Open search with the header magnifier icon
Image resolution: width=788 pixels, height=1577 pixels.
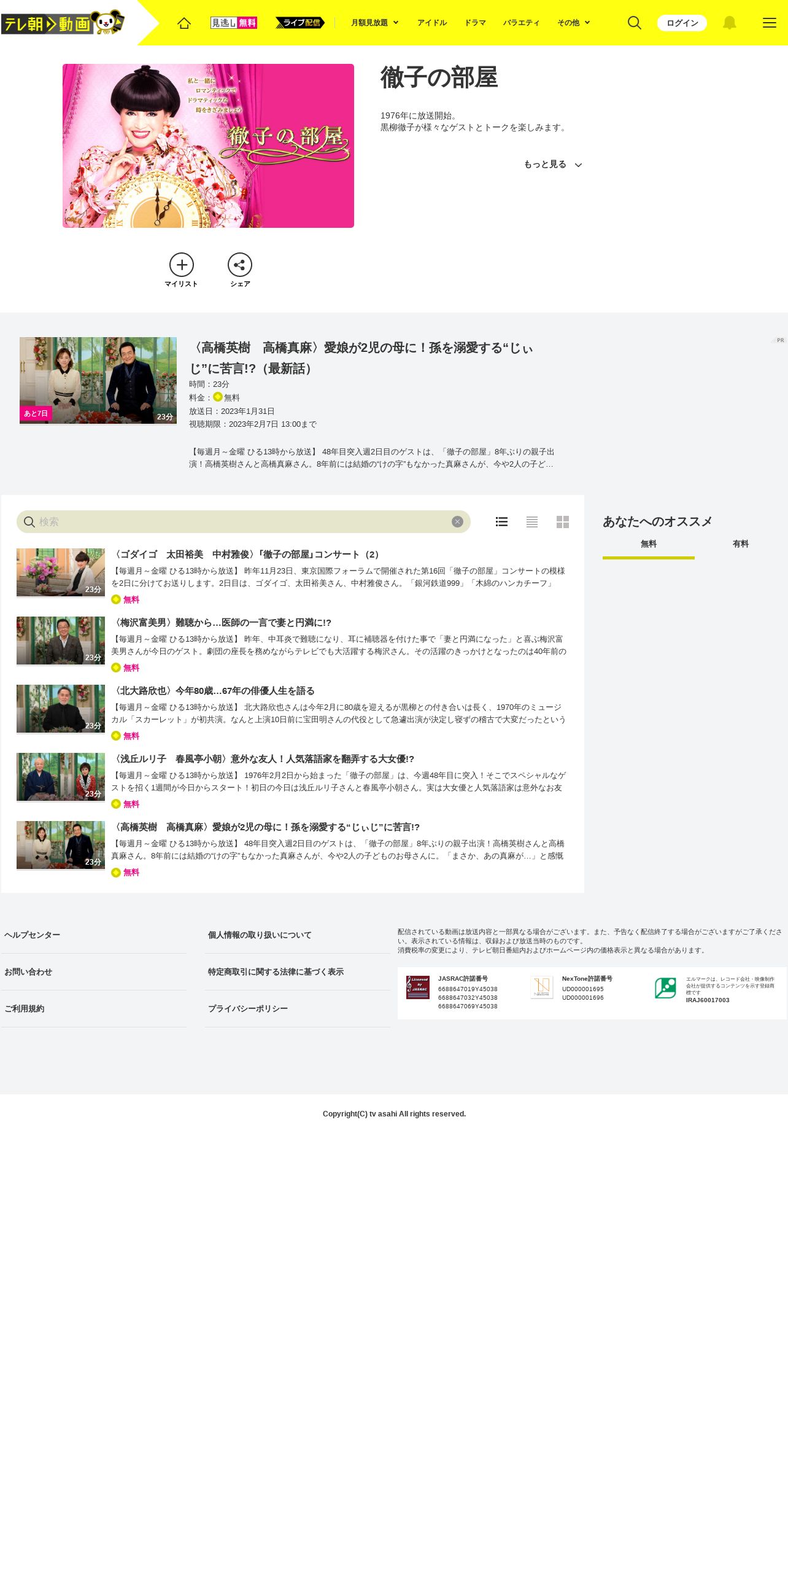(x=635, y=23)
